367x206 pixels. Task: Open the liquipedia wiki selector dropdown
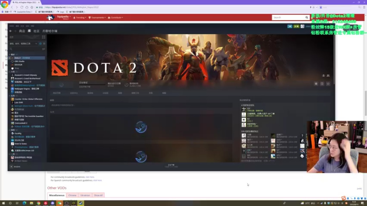64,17
